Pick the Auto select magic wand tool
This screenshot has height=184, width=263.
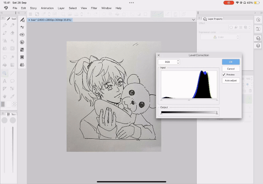pyautogui.click(x=13, y=57)
